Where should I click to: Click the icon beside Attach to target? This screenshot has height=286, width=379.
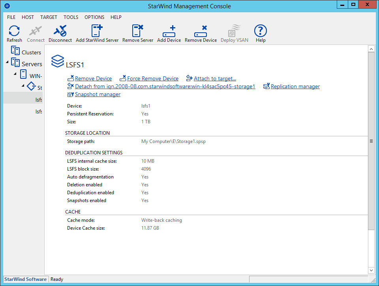pos(189,78)
